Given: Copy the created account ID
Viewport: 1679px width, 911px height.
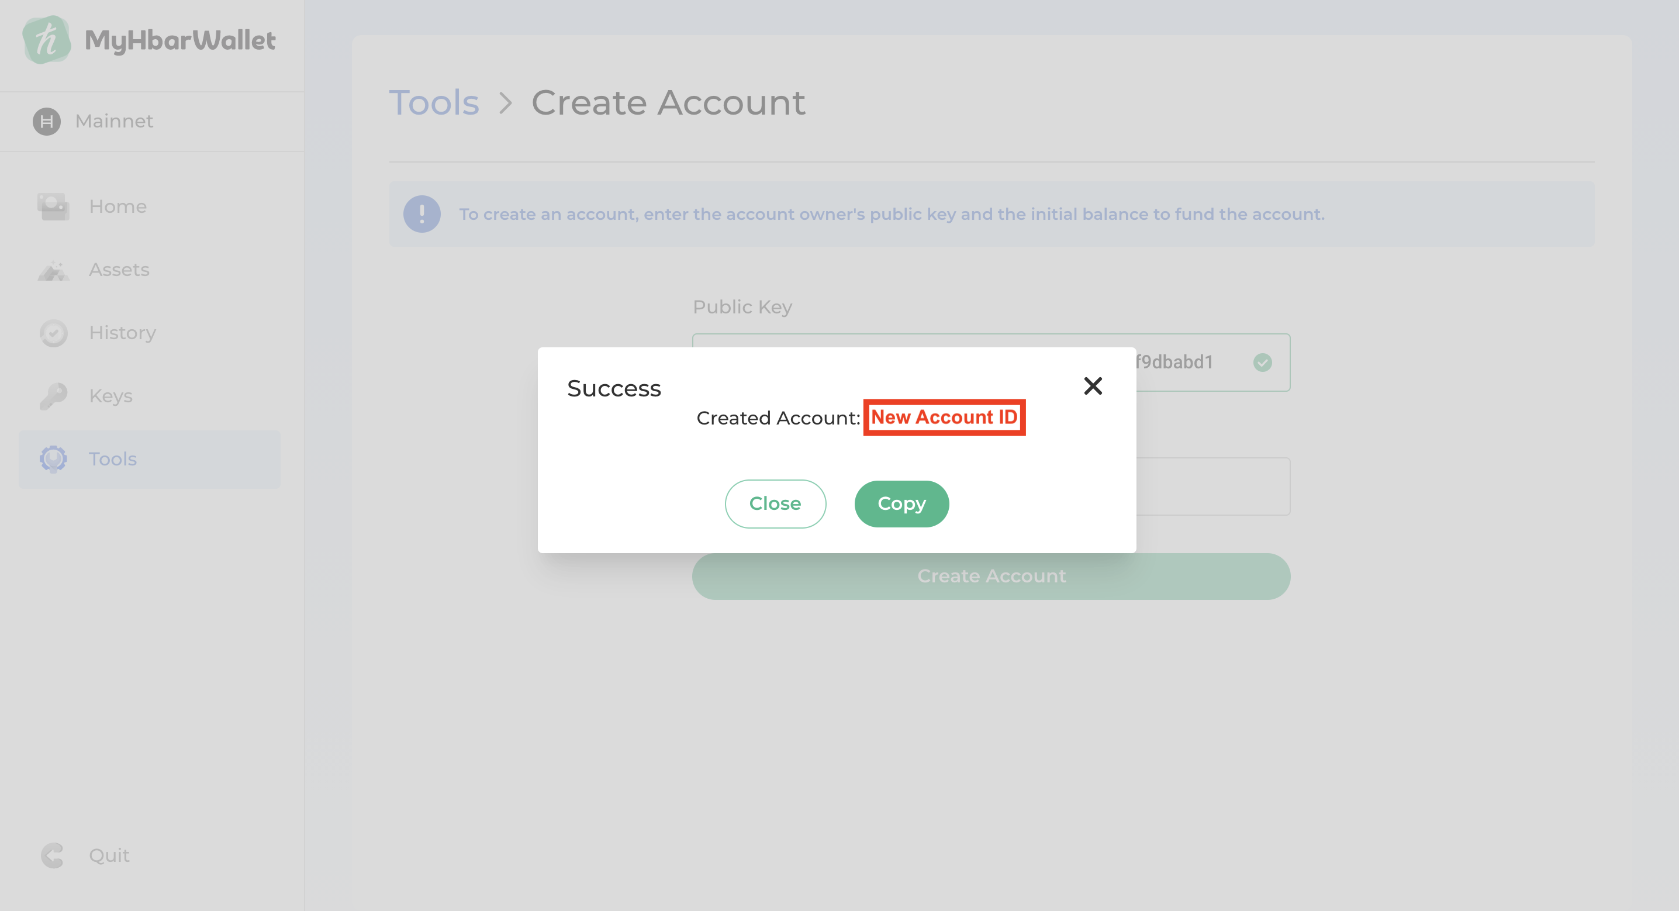Looking at the screenshot, I should coord(901,503).
